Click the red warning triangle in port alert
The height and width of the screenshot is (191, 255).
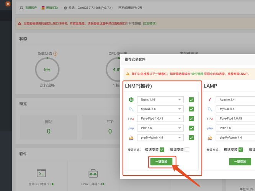point(20,23)
